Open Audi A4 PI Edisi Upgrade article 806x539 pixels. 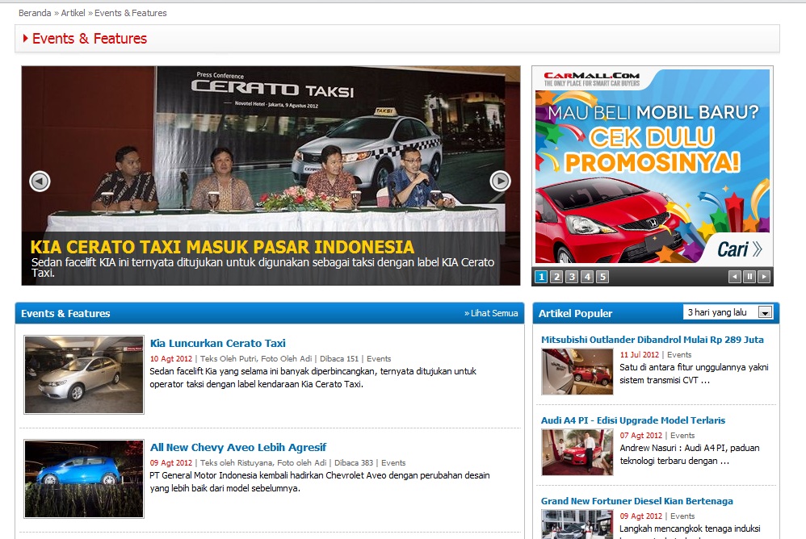point(632,420)
